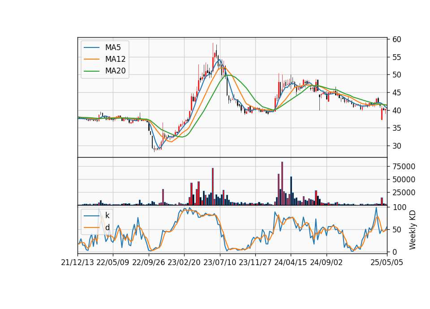This screenshot has height=309, width=430.
Task: Click the 24/09/02 date tick label
Action: click(326, 262)
